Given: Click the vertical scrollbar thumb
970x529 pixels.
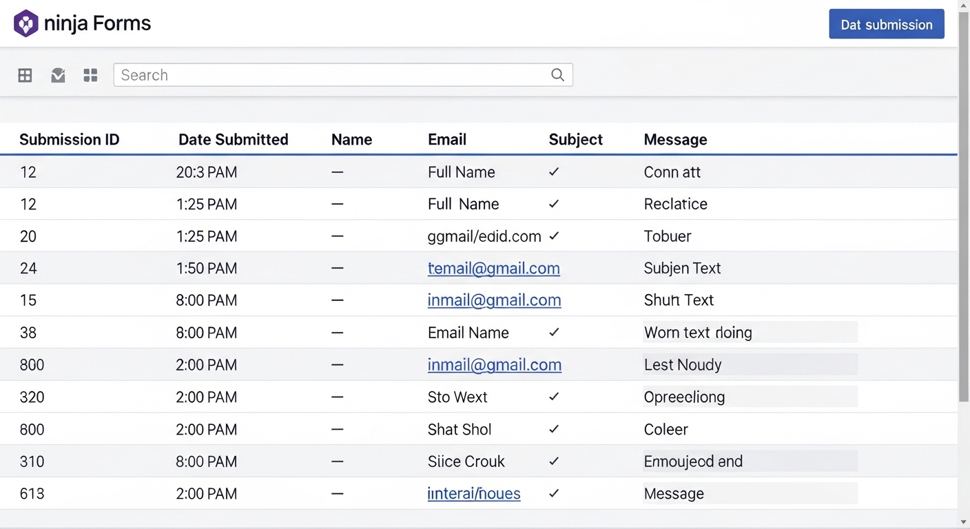Looking at the screenshot, I should (x=964, y=208).
